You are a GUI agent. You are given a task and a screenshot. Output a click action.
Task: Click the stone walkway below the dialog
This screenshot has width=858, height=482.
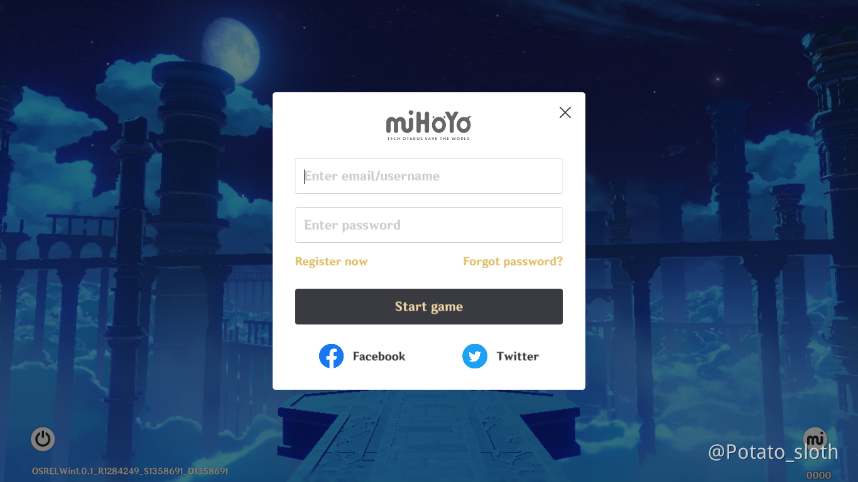click(x=429, y=433)
